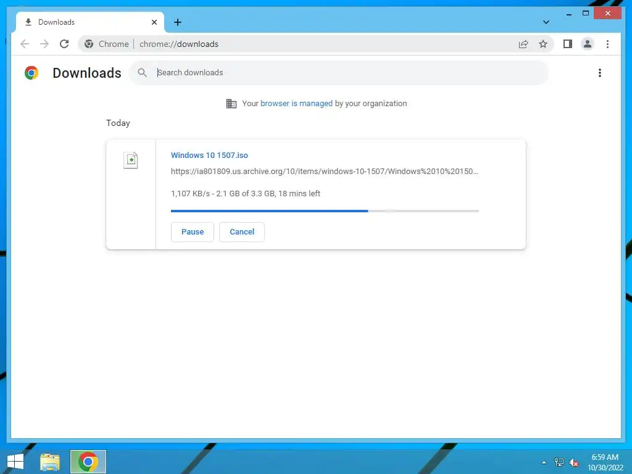Screen dimensions: 632x474
Task: Click the 'Today' date heading
Action: click(x=118, y=123)
